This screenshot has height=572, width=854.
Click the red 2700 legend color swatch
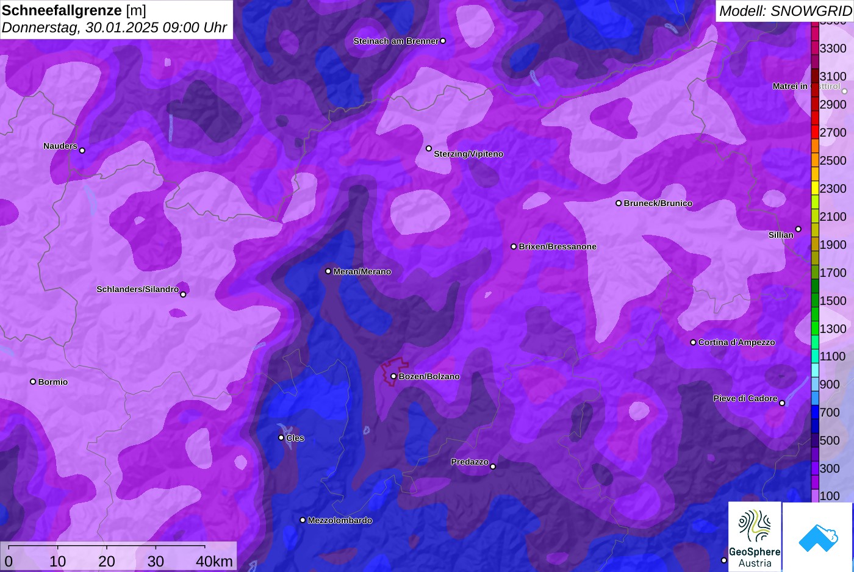(x=815, y=132)
